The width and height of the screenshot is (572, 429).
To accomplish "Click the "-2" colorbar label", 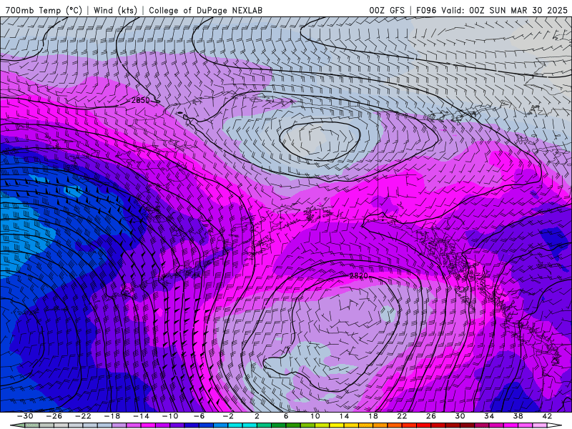I will 228,416.
